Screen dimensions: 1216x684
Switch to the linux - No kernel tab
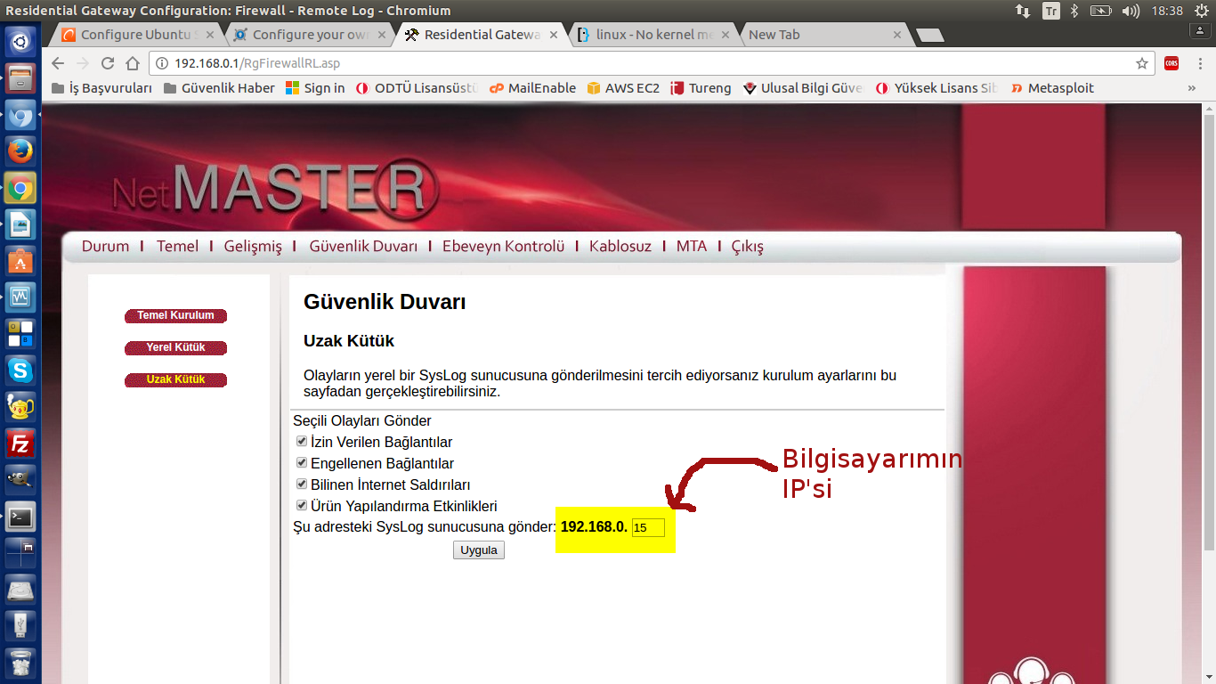pyautogui.click(x=653, y=35)
